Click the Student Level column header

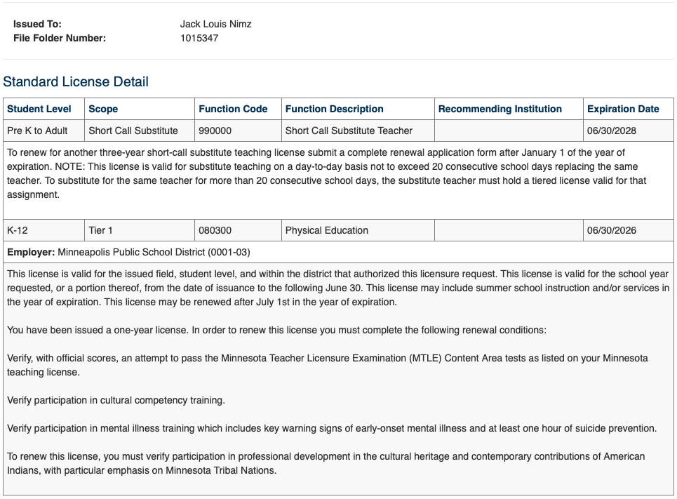point(39,109)
